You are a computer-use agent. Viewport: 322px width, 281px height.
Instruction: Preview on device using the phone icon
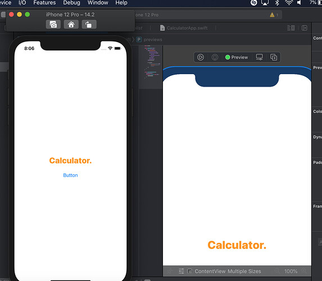coord(215,57)
